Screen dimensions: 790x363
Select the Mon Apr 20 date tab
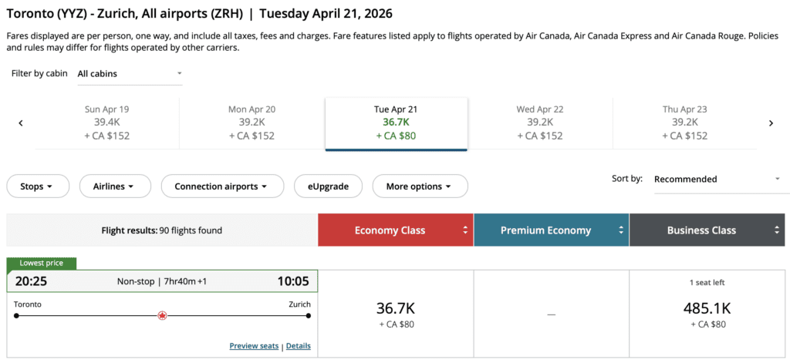pos(252,123)
